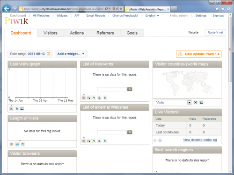Click export icon in Length of Visits
Screen dimensions: 234x175
pos(23,144)
